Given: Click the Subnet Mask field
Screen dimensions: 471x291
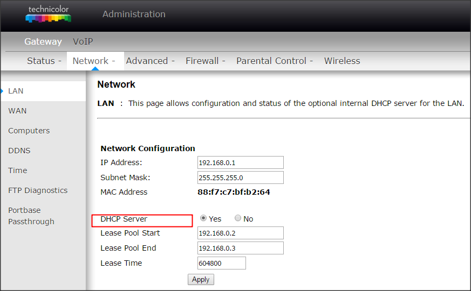Looking at the screenshot, I should click(240, 178).
